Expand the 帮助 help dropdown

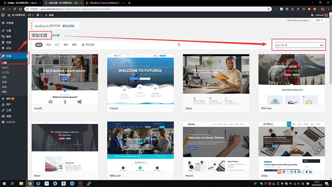(319, 20)
